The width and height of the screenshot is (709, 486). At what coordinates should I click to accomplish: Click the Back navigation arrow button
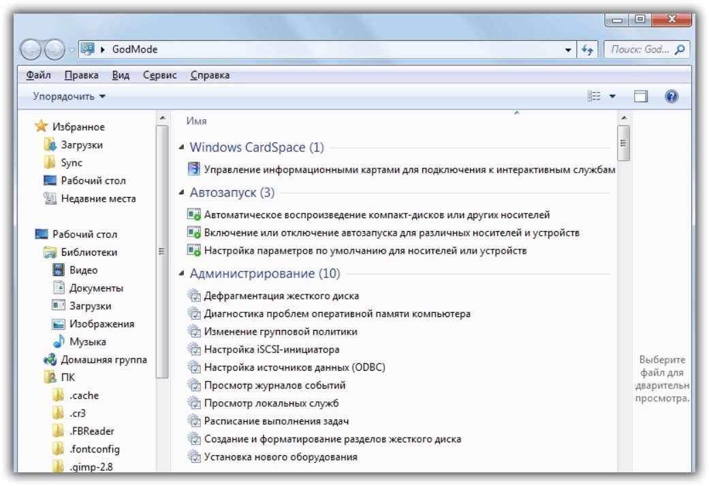31,49
